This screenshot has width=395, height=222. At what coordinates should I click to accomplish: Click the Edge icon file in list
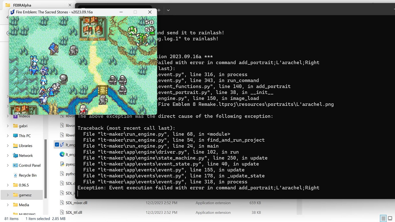point(62,154)
